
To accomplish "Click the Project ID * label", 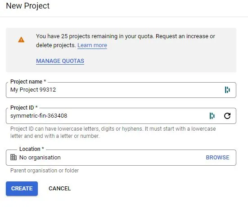I will [24, 108].
